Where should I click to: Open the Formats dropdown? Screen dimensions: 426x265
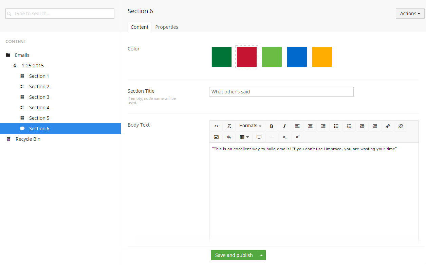coord(250,126)
